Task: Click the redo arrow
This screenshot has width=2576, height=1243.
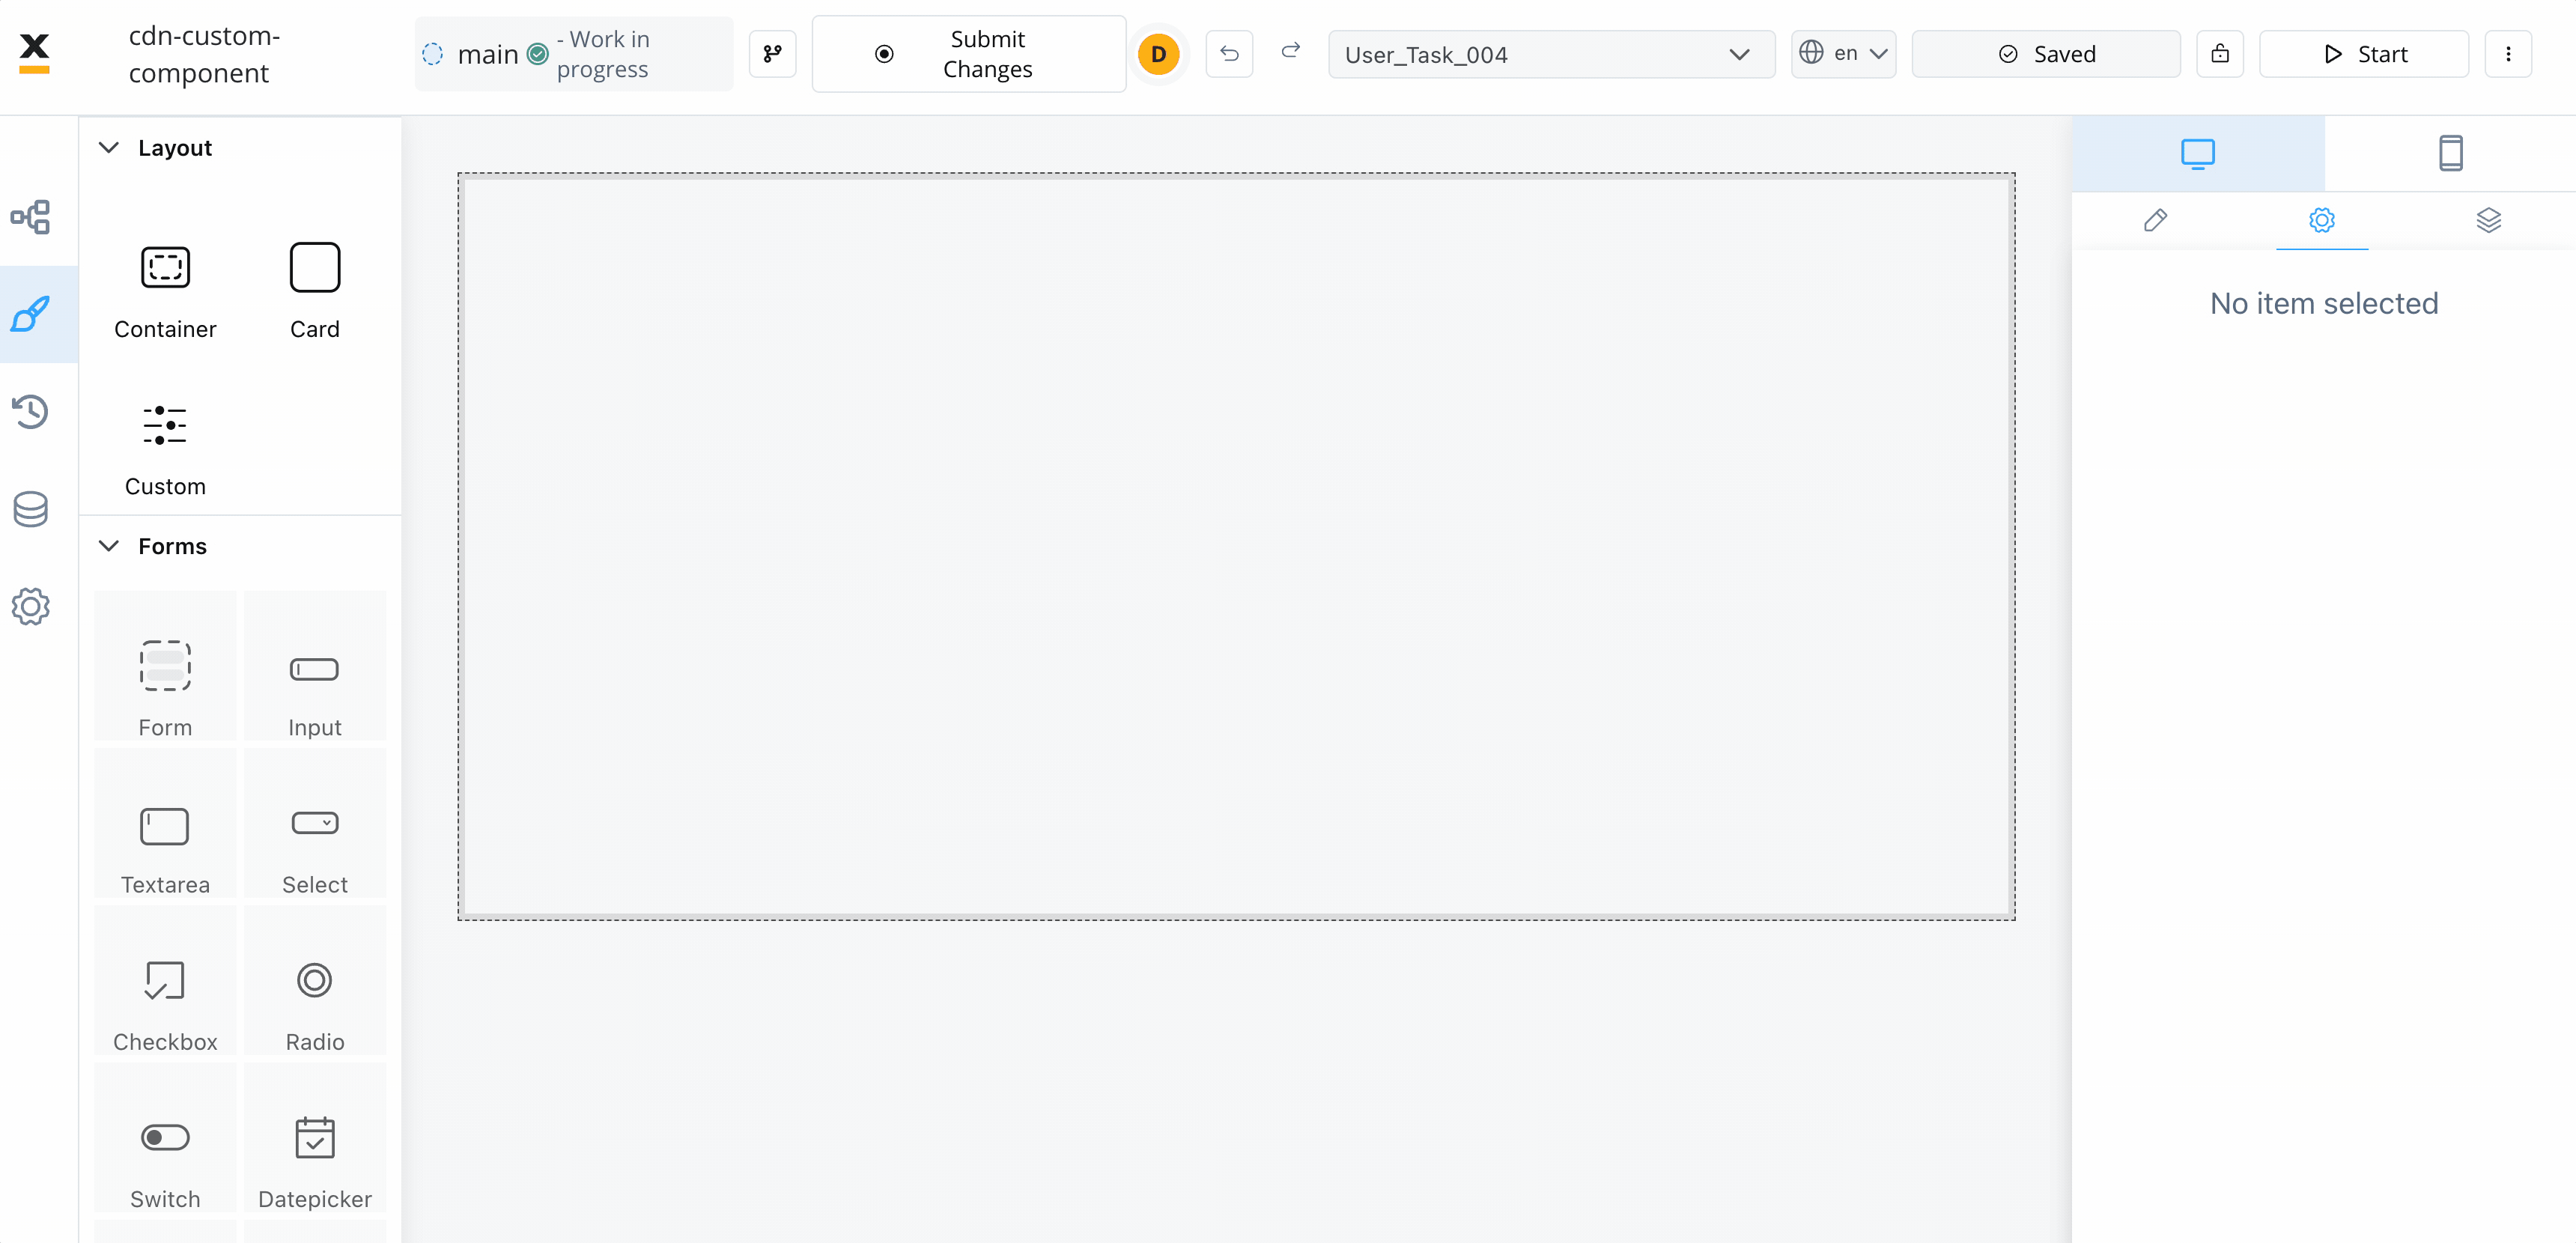Action: tap(1291, 52)
